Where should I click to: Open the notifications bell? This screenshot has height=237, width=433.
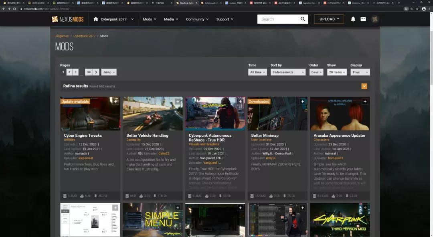[353, 19]
